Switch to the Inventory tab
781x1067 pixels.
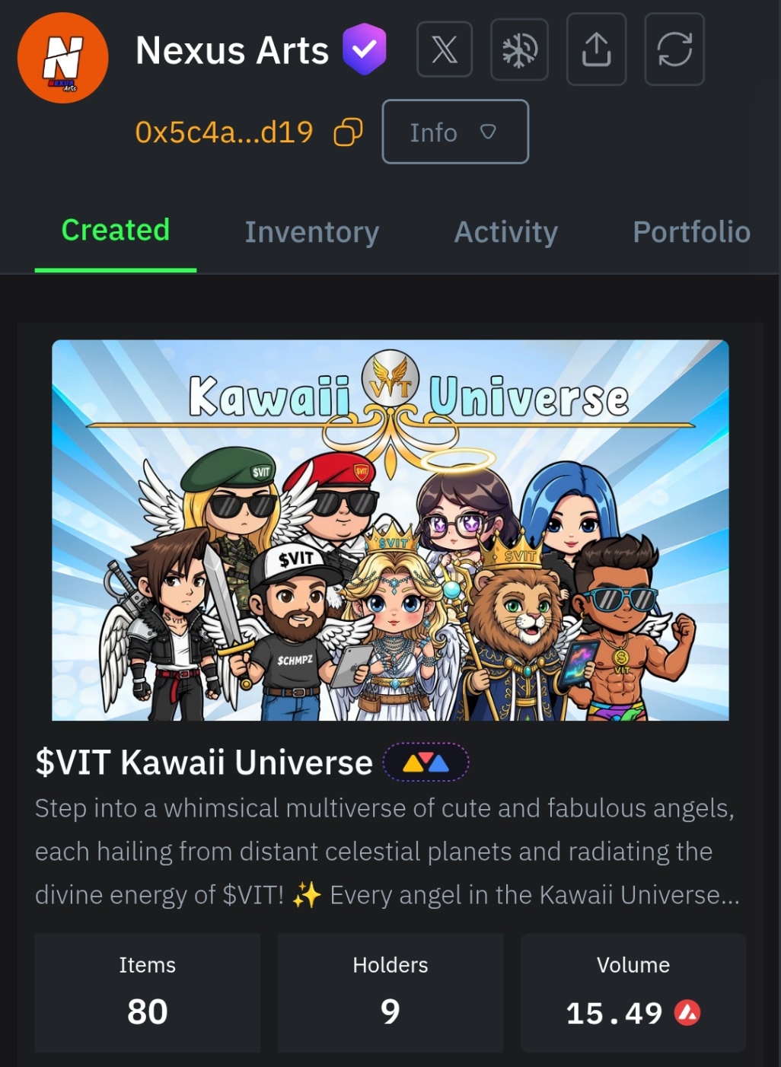tap(312, 232)
